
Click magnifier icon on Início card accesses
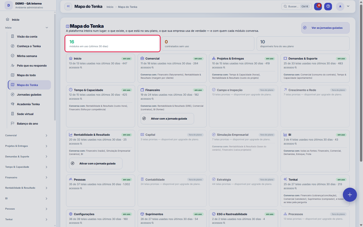tap(81, 68)
